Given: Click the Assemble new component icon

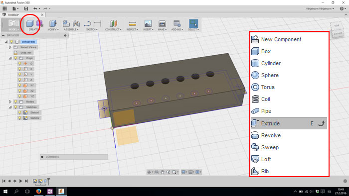Looking at the screenshot, I should click(66, 23).
